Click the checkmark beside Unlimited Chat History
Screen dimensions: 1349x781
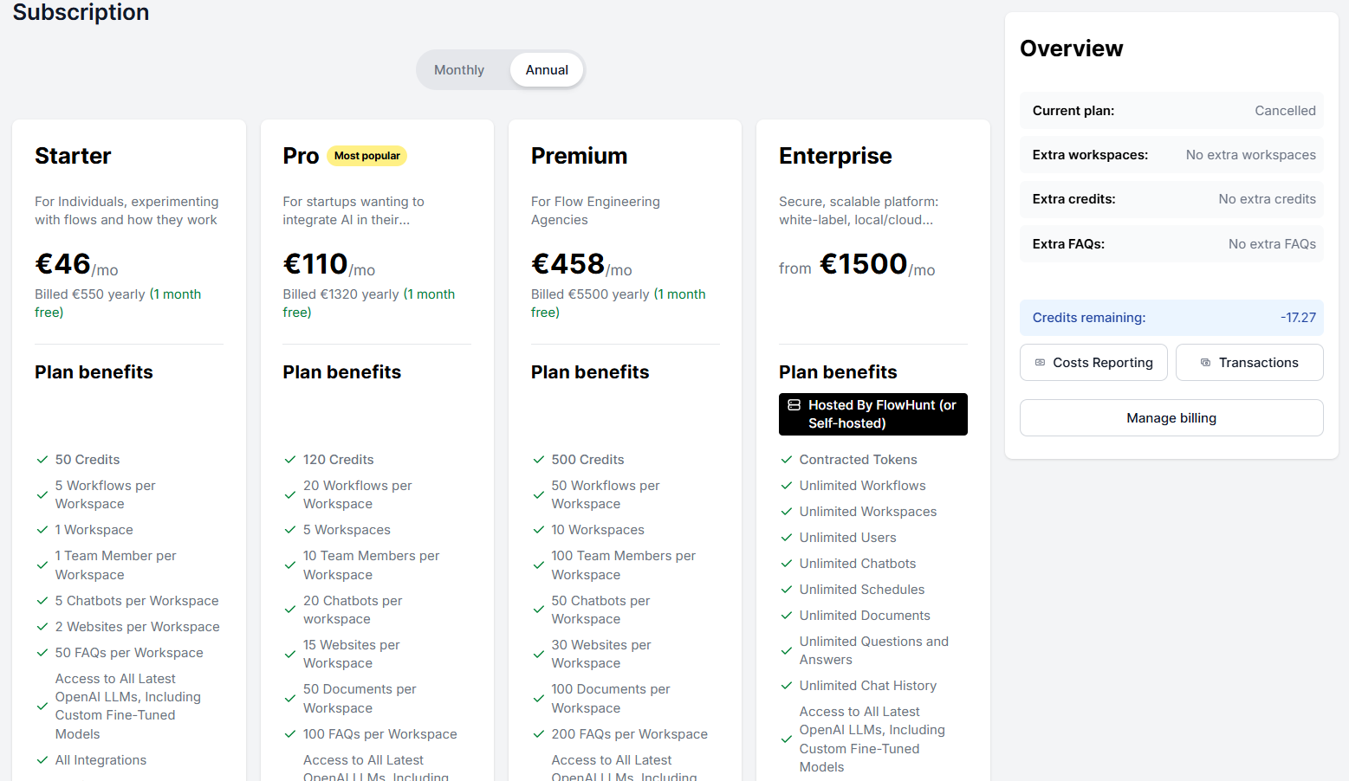pyautogui.click(x=787, y=686)
